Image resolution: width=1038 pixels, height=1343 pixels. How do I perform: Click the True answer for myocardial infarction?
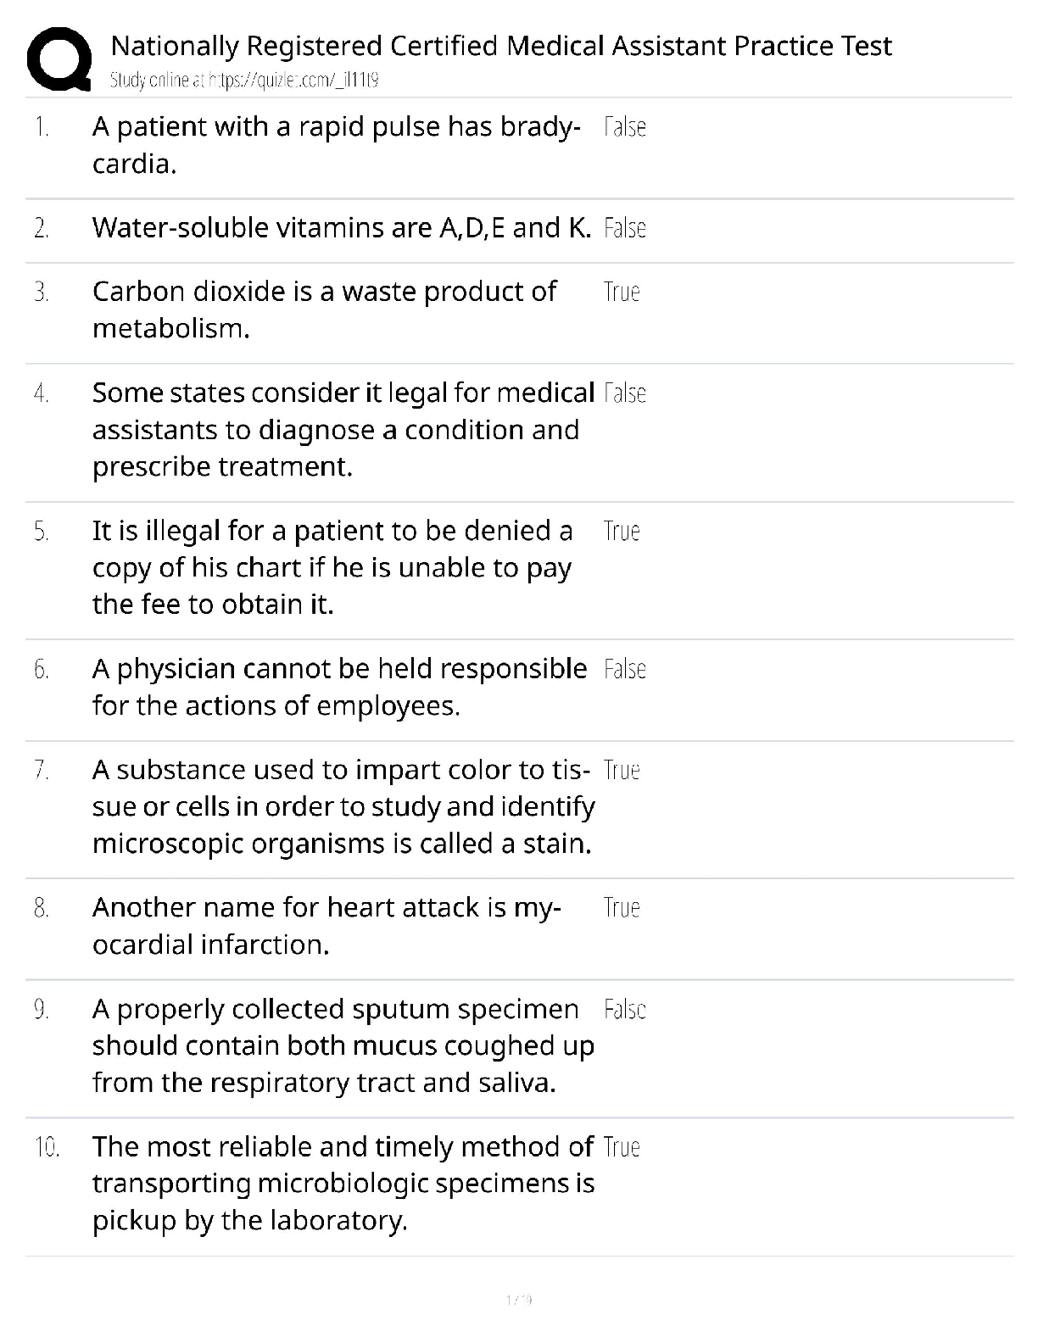(x=622, y=908)
